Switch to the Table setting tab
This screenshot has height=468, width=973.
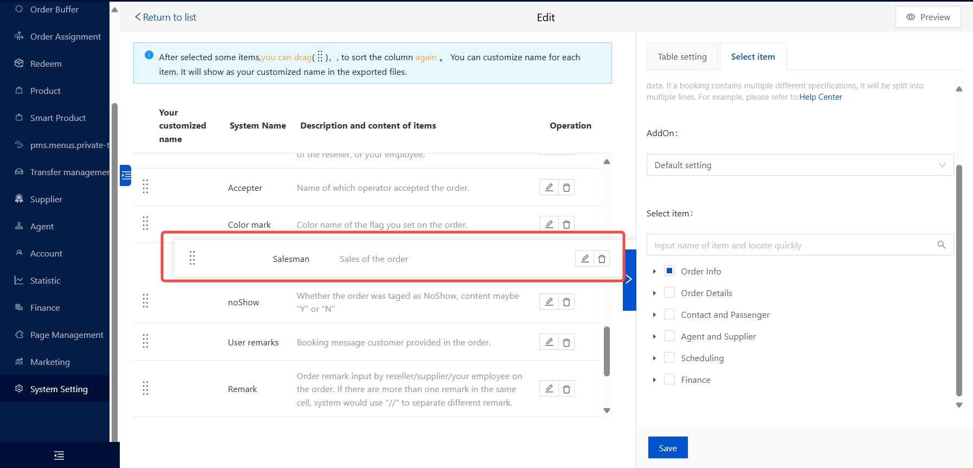tap(682, 56)
